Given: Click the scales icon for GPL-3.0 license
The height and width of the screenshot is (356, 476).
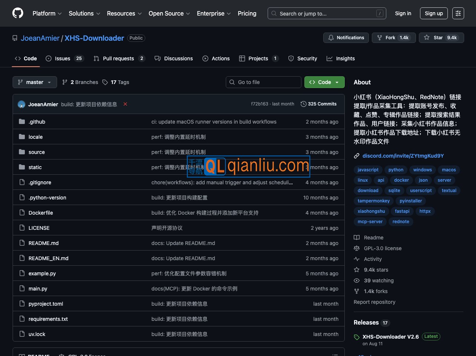Looking at the screenshot, I should [x=356, y=248].
